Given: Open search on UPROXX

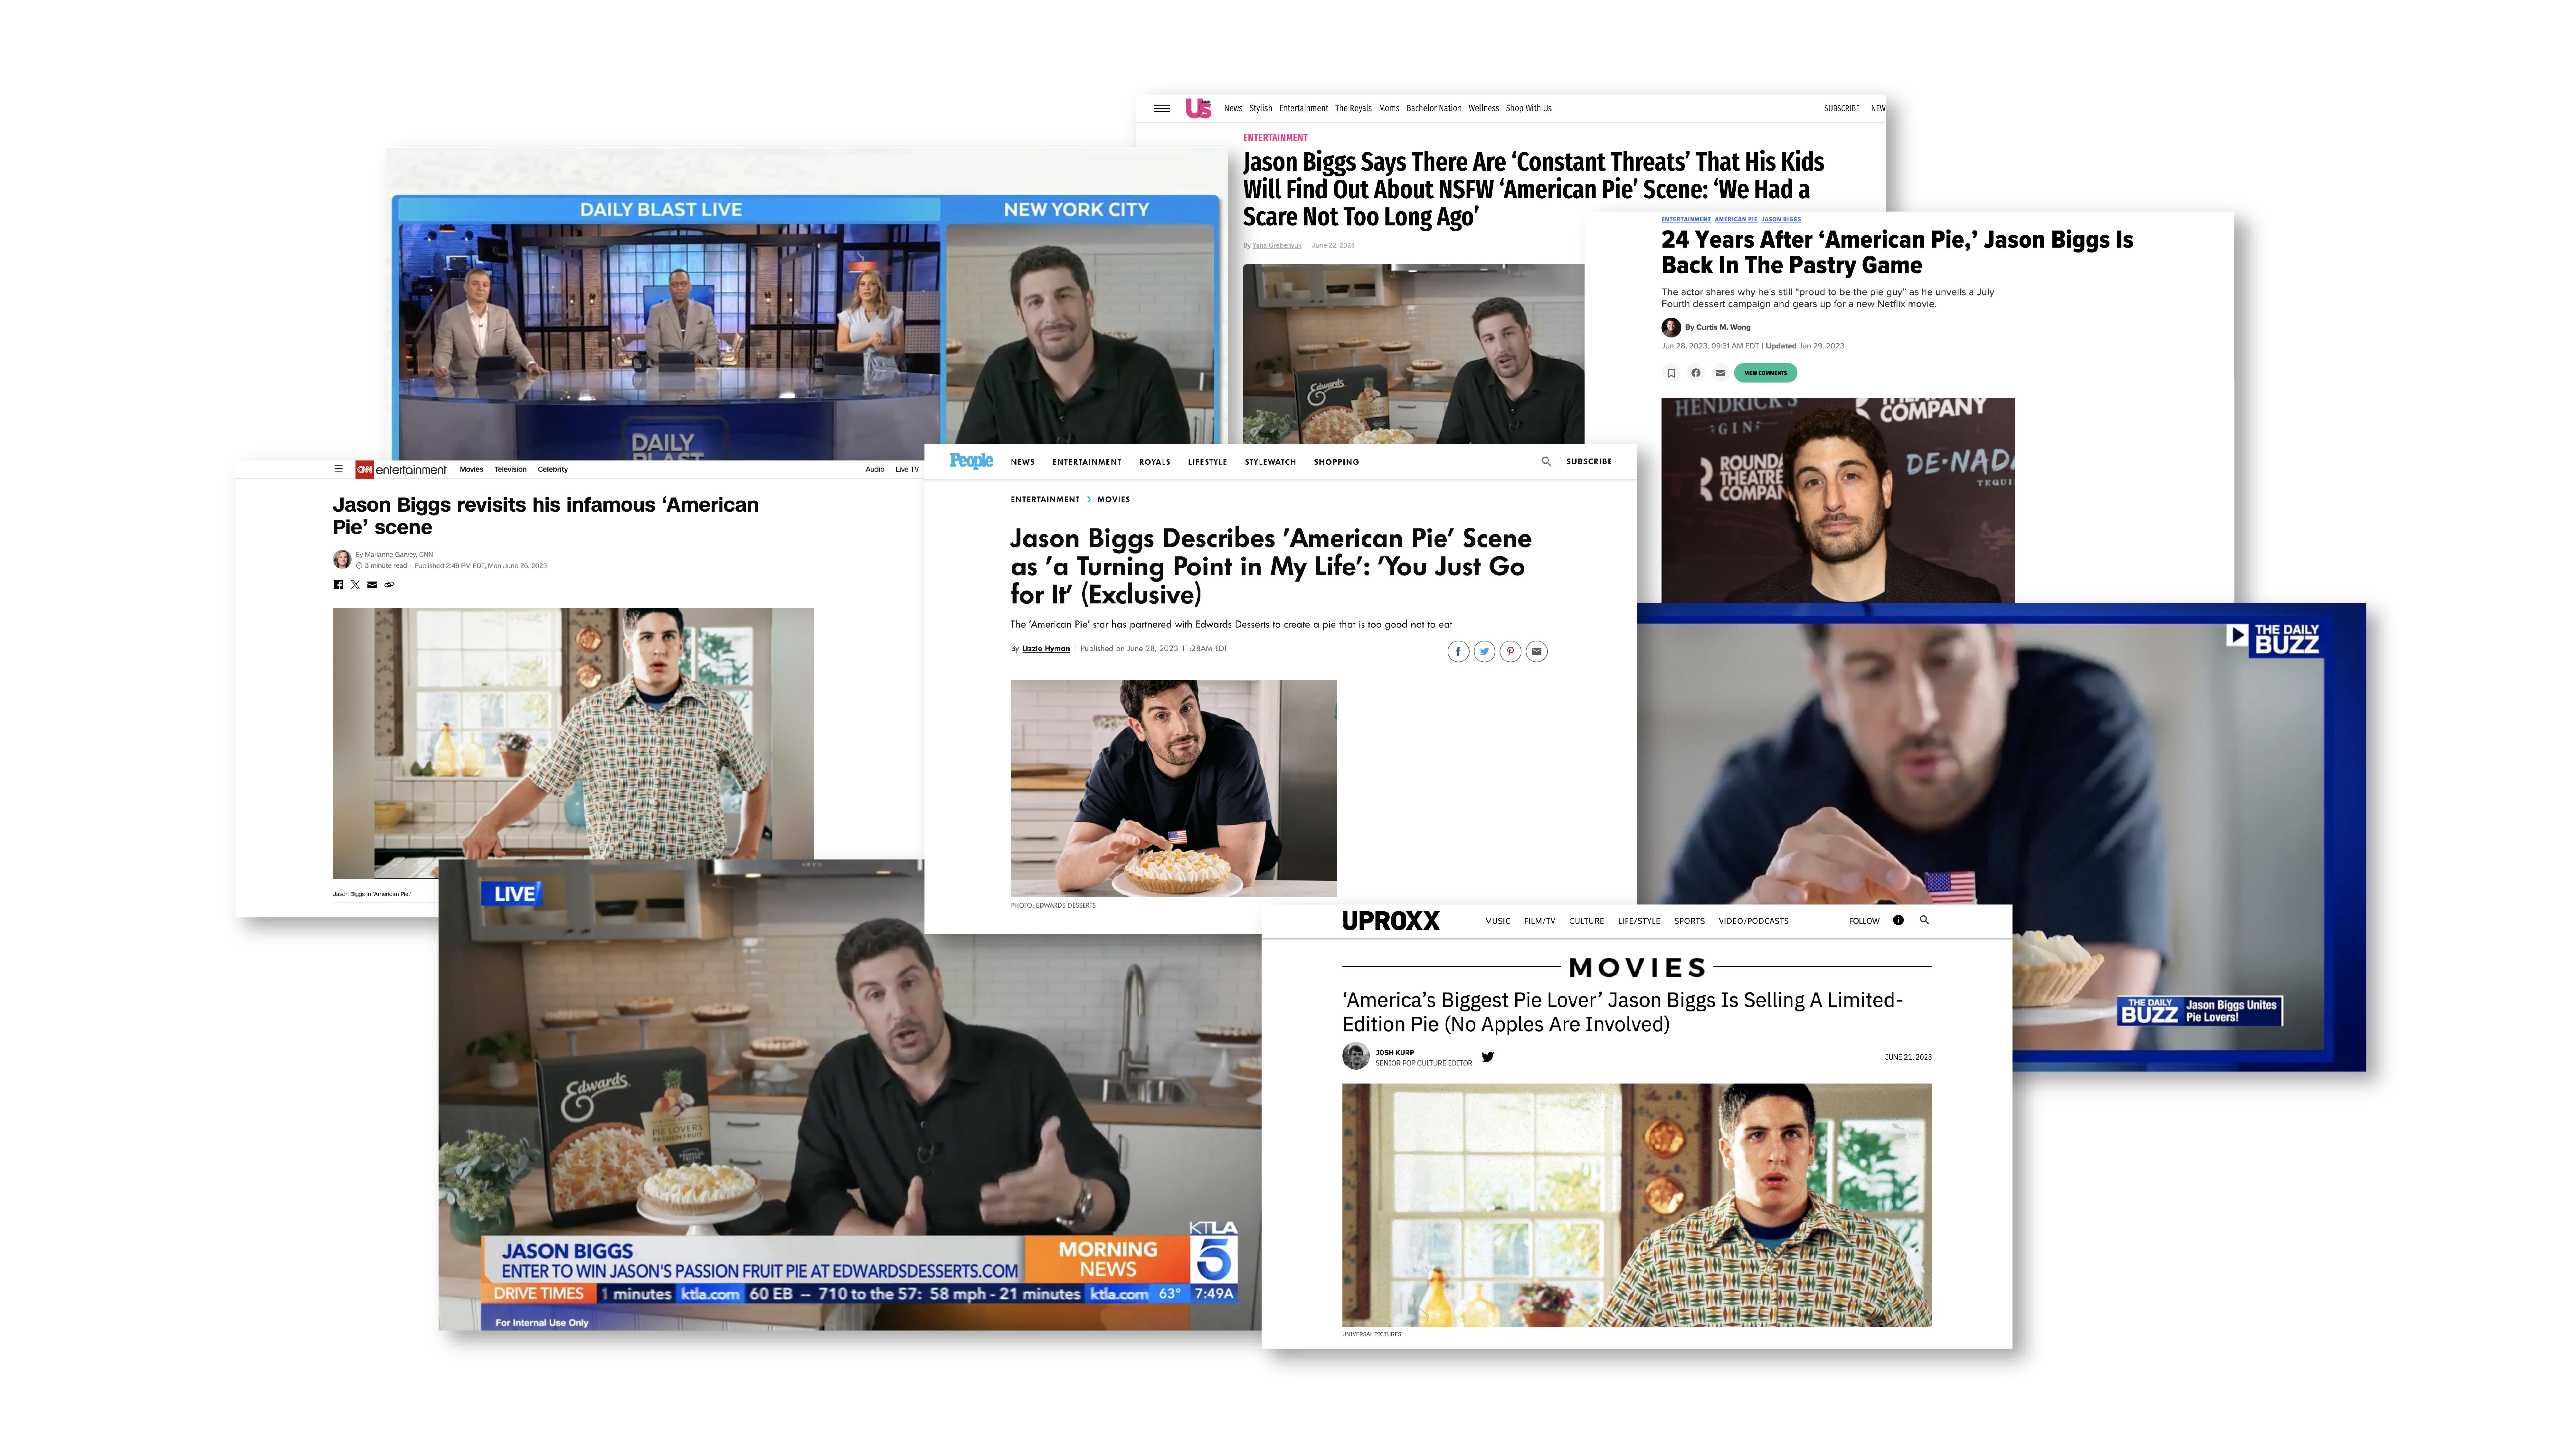Looking at the screenshot, I should 1924,920.
